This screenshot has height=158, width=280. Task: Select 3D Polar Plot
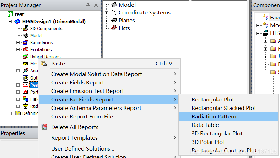click(228, 142)
